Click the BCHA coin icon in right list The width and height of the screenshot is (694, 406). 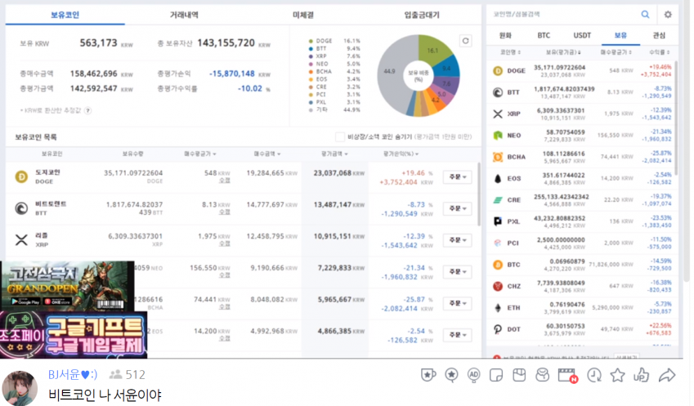[498, 157]
